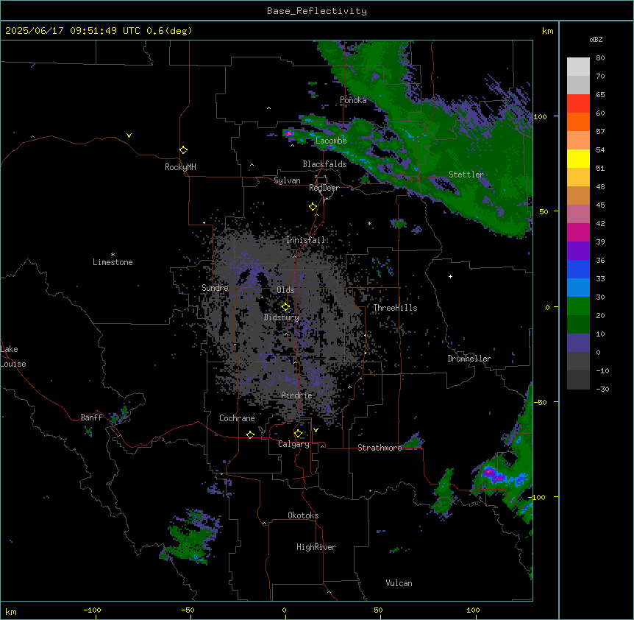Pick the light gray 70-80 dBZ swatch
The width and height of the screenshot is (634, 620).
pos(578,67)
